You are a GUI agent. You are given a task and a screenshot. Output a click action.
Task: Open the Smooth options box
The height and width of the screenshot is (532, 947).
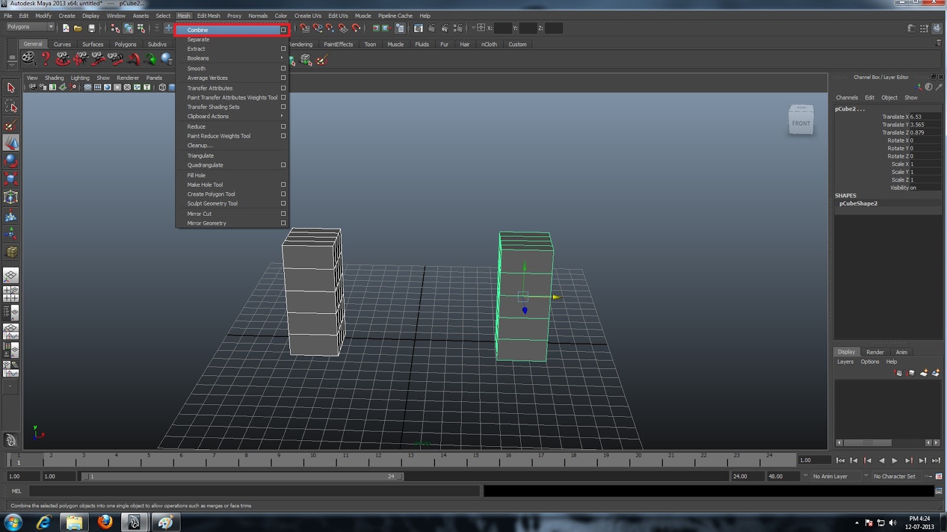click(x=283, y=68)
